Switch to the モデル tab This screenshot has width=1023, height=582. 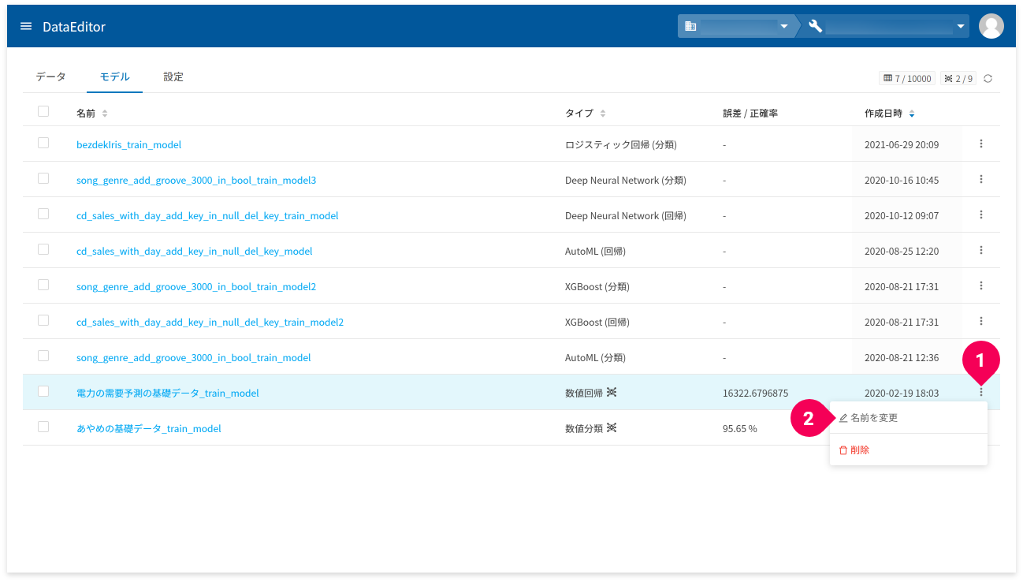point(114,76)
